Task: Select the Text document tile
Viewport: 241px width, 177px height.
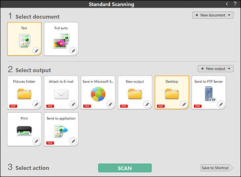Action: pyautogui.click(x=24, y=39)
